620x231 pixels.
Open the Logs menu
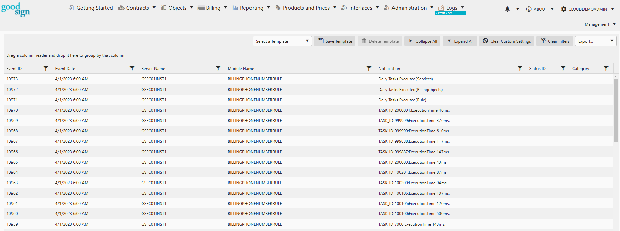coord(452,8)
